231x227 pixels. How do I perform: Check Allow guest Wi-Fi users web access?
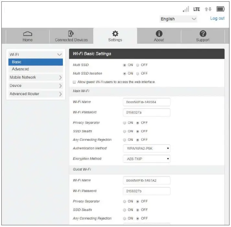pyautogui.click(x=75, y=82)
